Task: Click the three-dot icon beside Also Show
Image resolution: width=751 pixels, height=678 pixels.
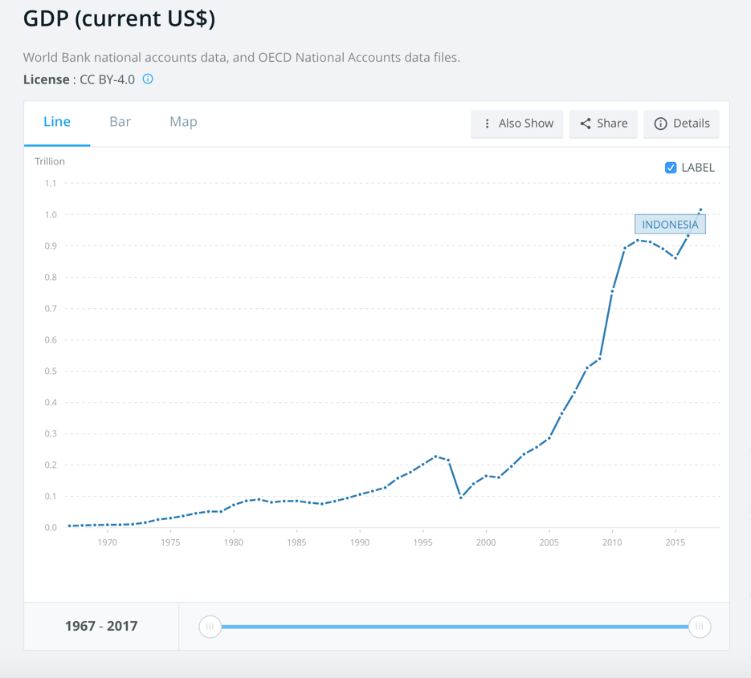Action: (487, 124)
